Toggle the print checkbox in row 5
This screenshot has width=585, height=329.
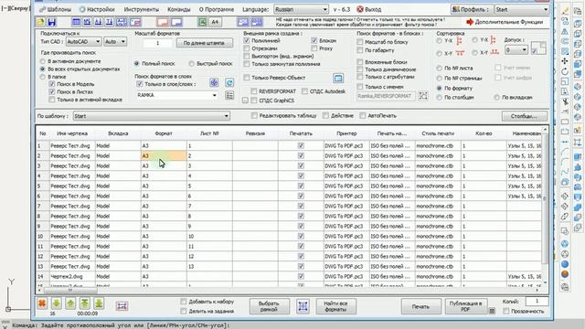301,186
